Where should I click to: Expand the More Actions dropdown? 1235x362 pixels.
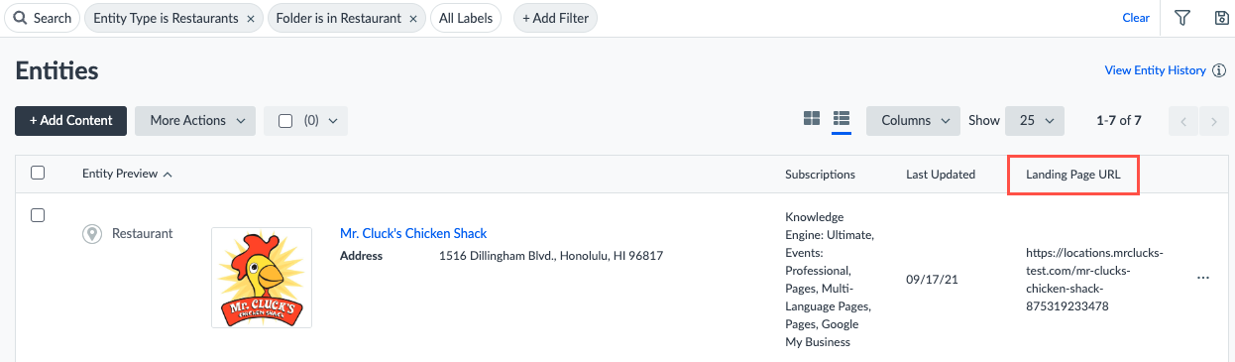point(195,121)
